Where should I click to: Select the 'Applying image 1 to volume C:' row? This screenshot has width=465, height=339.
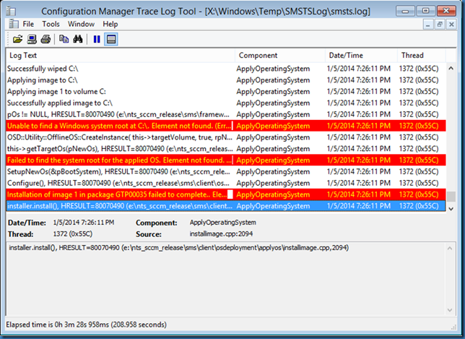point(226,91)
